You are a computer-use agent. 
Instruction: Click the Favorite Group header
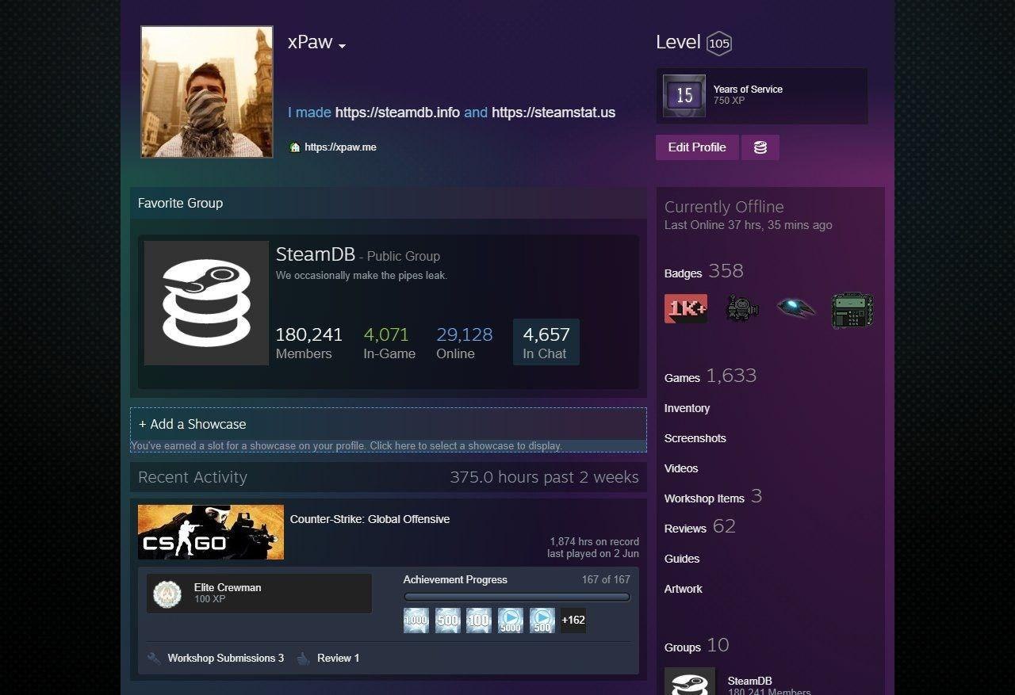pos(181,203)
